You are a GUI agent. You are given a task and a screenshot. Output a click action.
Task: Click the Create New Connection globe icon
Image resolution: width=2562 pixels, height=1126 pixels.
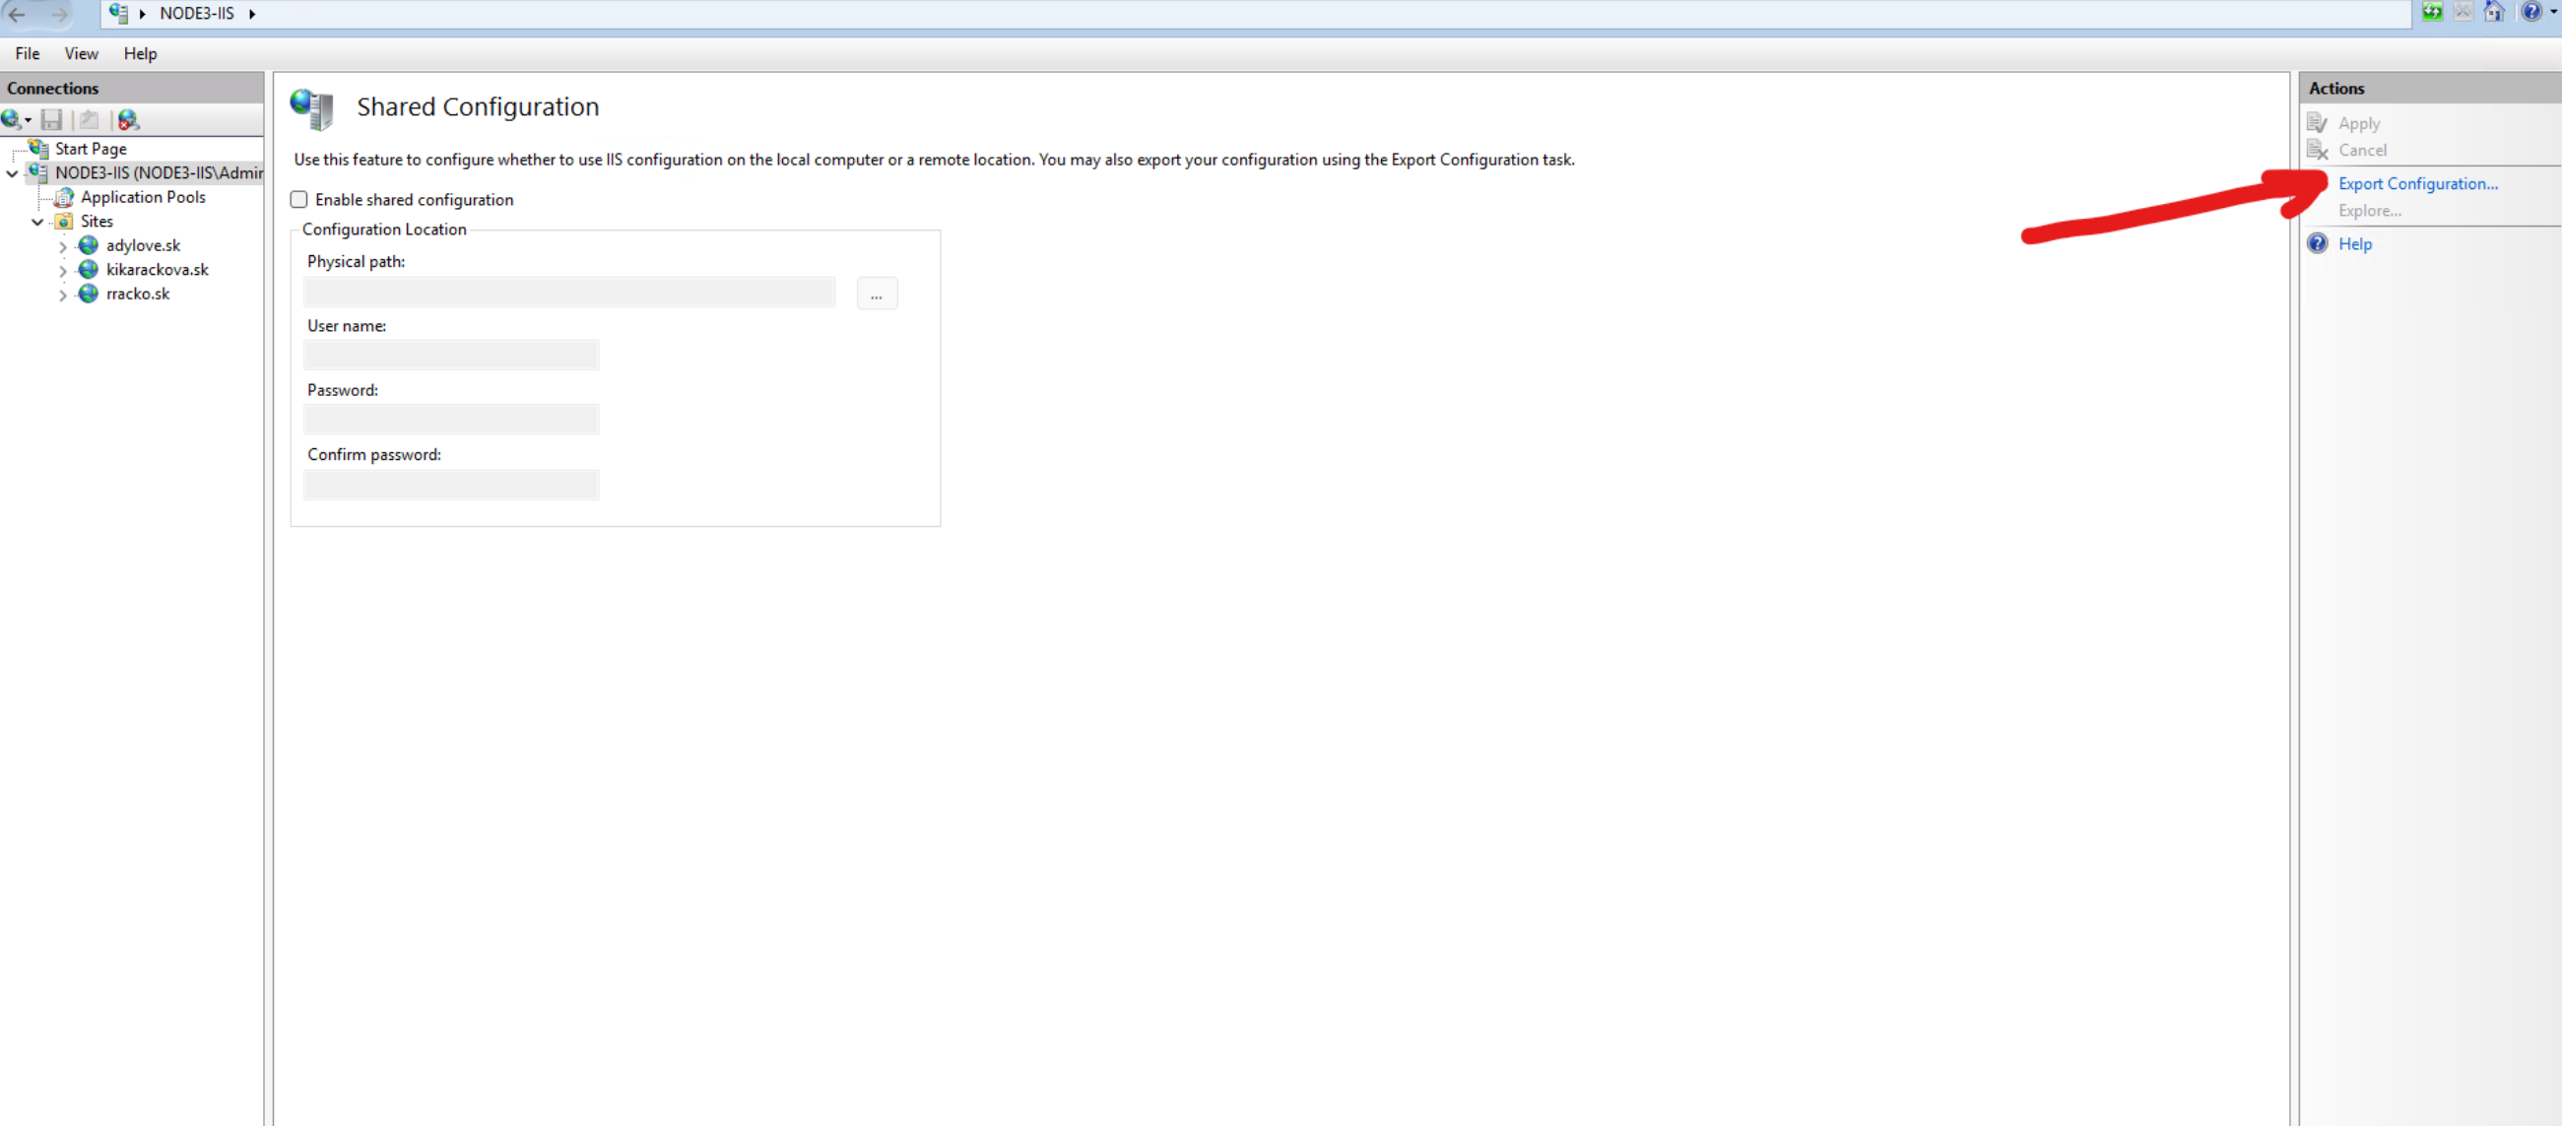pos(11,119)
